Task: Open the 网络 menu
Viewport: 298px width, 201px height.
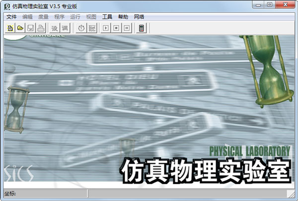Action: (x=139, y=17)
